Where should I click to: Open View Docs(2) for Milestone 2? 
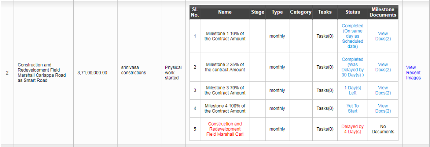[383, 67]
